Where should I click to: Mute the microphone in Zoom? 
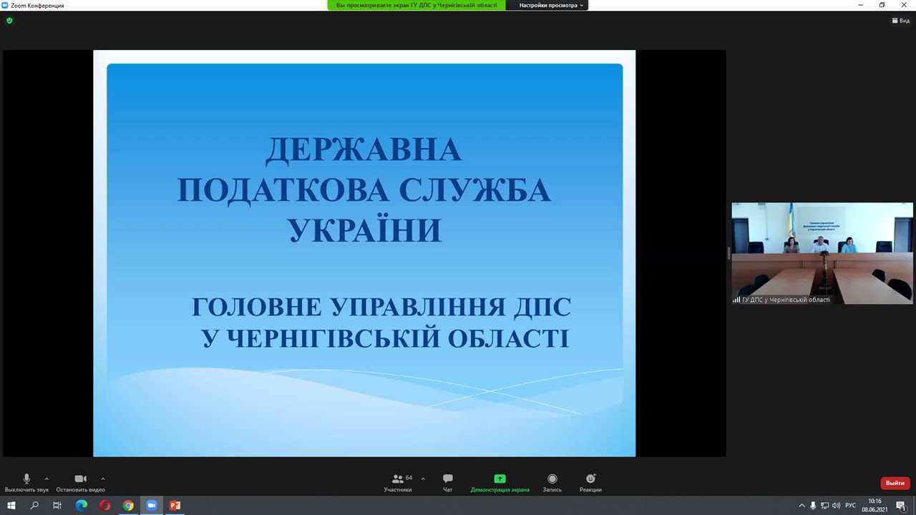tap(26, 482)
